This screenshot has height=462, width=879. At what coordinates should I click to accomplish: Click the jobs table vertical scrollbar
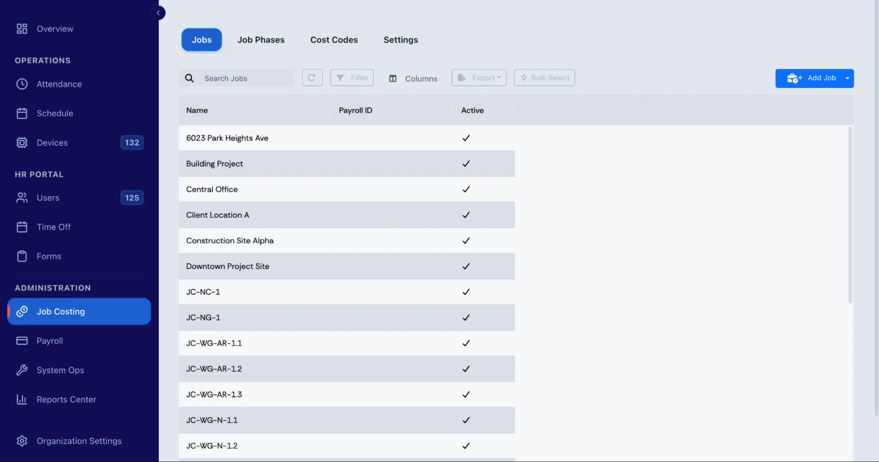(x=850, y=215)
